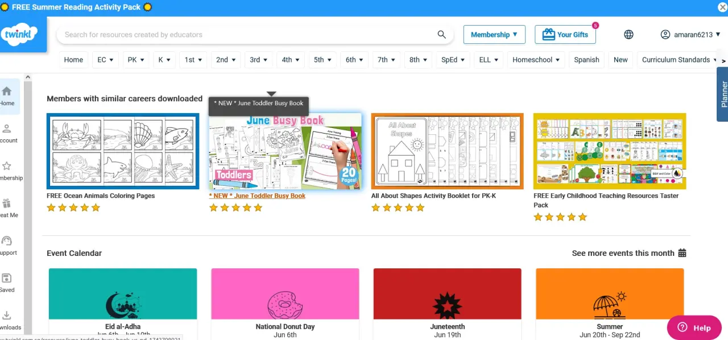
Task: Expand the 8th grade dropdown
Action: click(x=418, y=60)
